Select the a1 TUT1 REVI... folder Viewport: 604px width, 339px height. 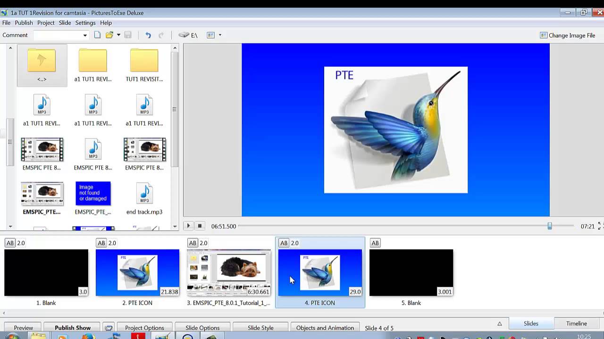coord(93,65)
